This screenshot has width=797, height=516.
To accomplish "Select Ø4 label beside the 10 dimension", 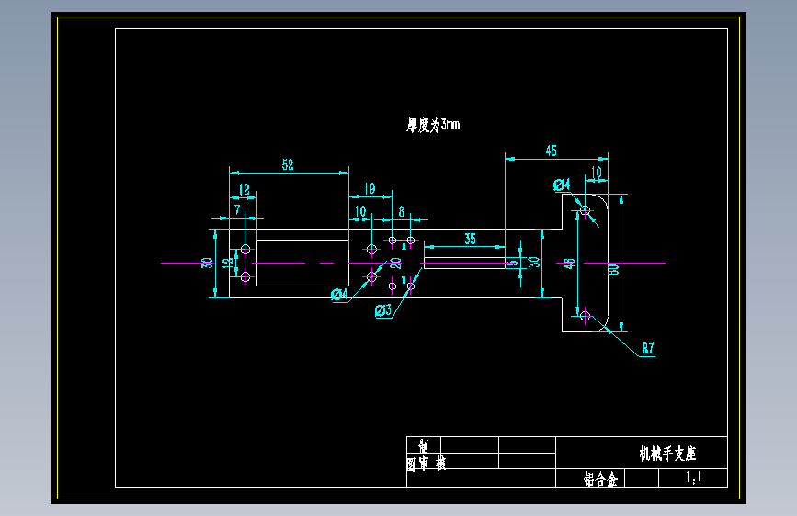I will click(x=562, y=185).
